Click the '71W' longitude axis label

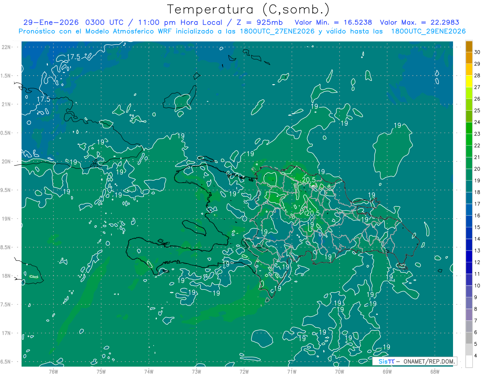[292, 371]
